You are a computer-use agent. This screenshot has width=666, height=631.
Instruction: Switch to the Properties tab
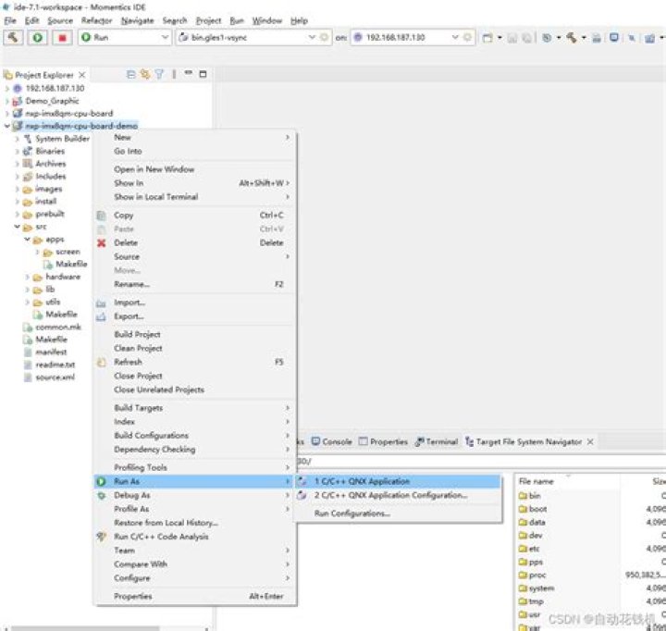click(383, 441)
